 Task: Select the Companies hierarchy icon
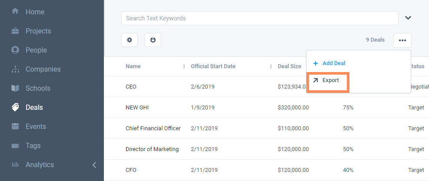point(15,69)
